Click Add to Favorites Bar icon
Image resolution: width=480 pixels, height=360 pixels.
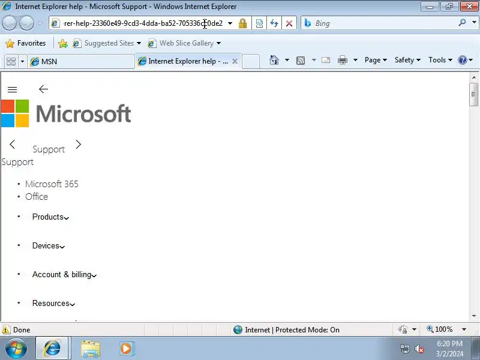tap(63, 43)
